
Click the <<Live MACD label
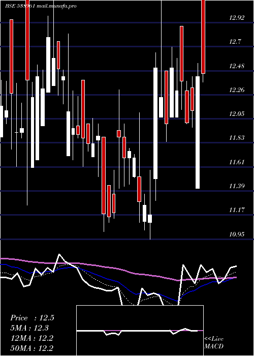pyautogui.click(x=214, y=343)
